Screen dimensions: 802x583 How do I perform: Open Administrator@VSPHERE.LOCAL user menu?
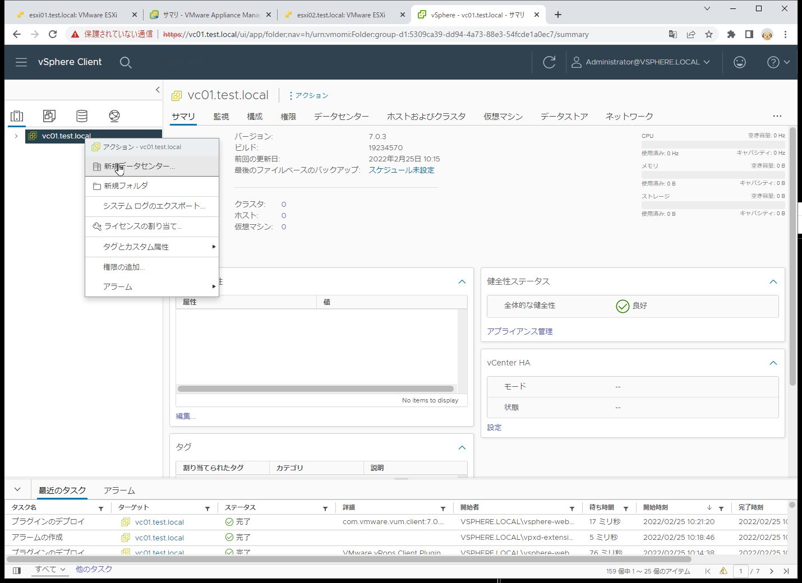[640, 62]
